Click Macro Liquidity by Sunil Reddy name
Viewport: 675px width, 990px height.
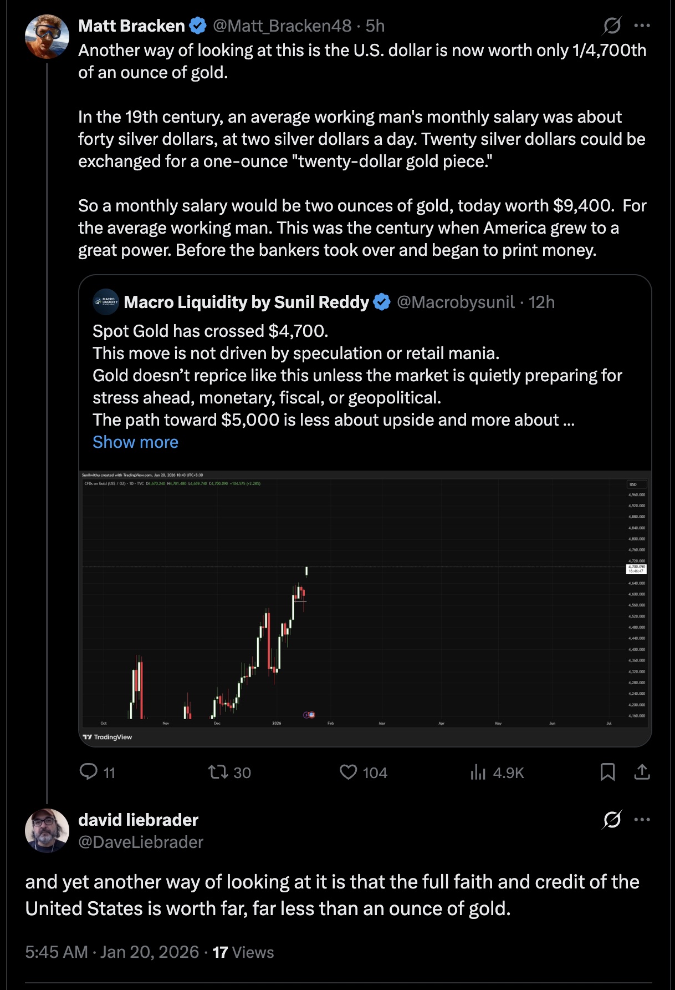pos(246,302)
